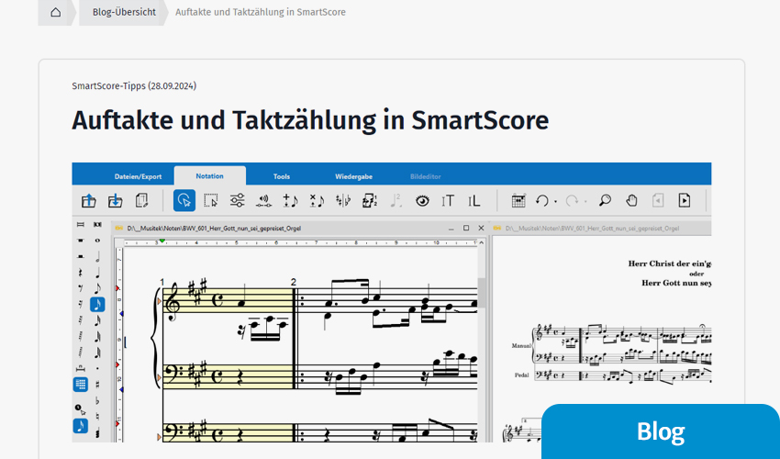Click the orange triangle beside the treble staff
Screen dimensions: 780x459
click(160, 300)
